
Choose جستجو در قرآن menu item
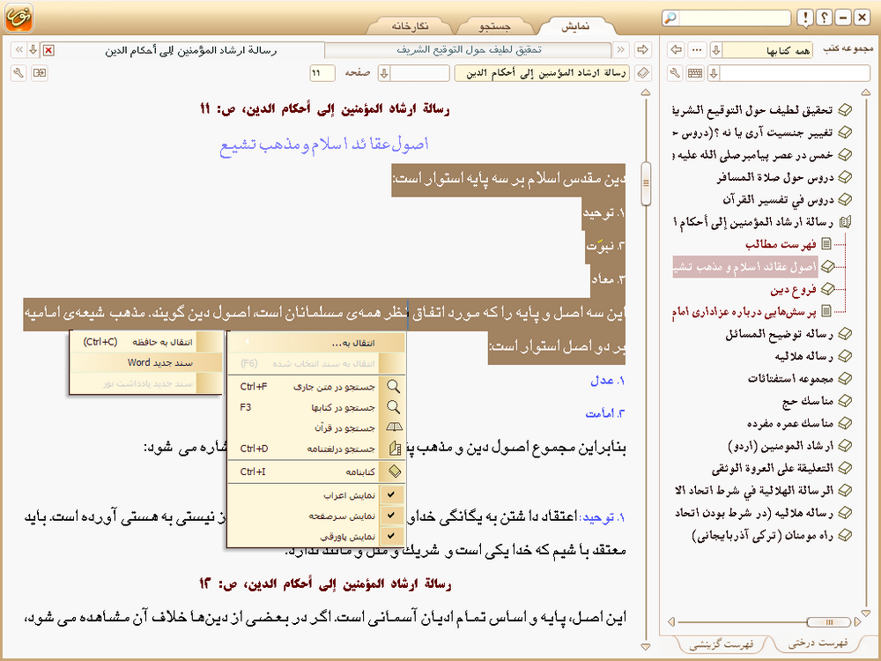(x=316, y=428)
